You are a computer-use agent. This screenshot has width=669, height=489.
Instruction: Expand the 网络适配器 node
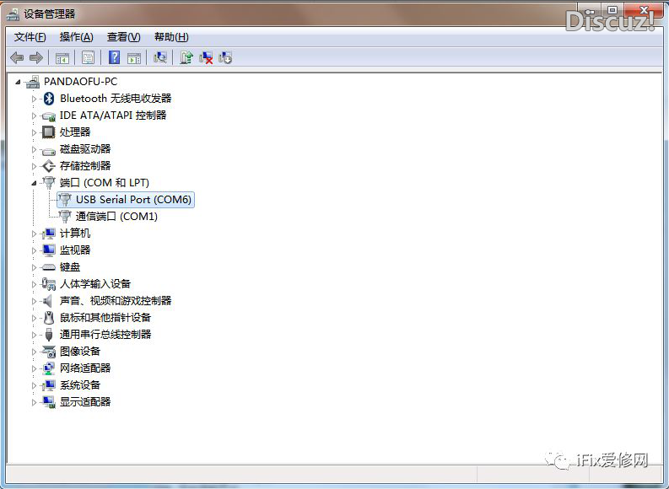coord(35,368)
